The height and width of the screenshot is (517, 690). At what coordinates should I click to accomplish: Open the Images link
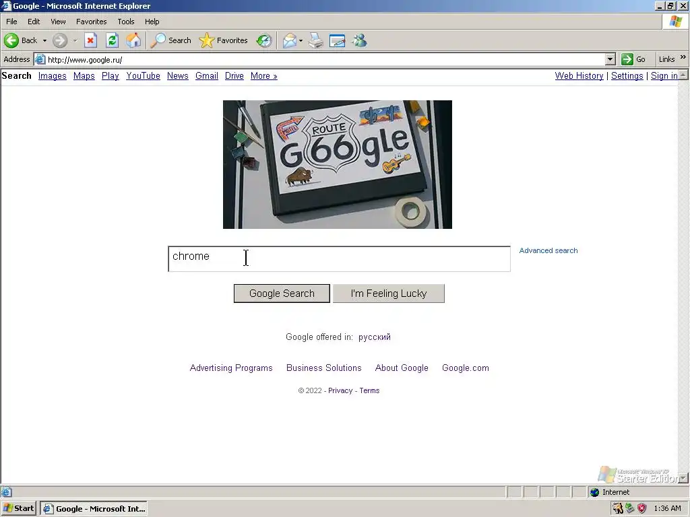(53, 75)
